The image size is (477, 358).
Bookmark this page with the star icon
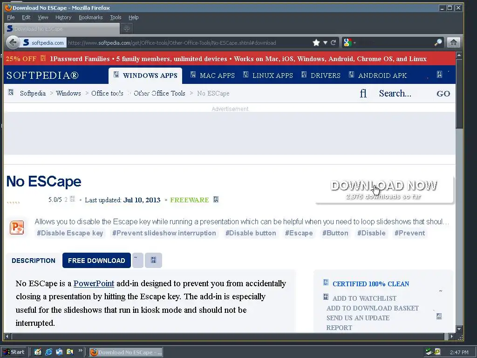(316, 42)
